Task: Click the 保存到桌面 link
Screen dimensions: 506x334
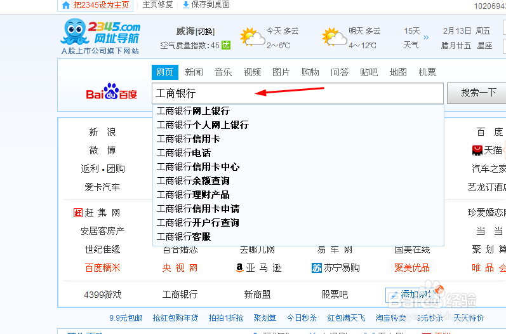Action: click(210, 4)
